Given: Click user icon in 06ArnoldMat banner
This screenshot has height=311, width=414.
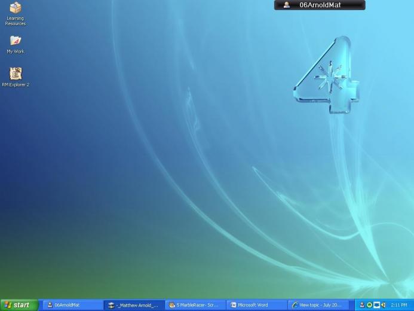Looking at the screenshot, I should 287,5.
